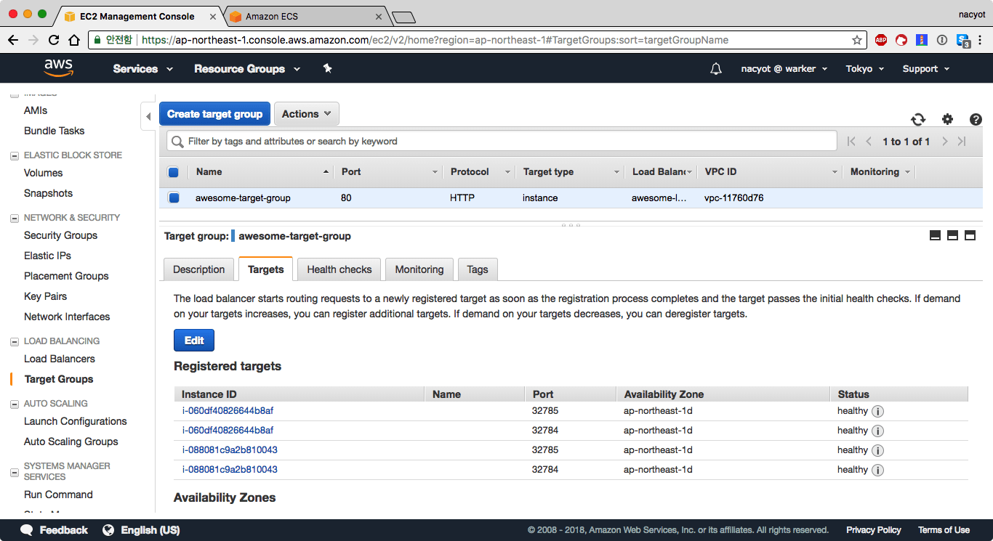
Task: Open the Actions dropdown
Action: pos(306,114)
